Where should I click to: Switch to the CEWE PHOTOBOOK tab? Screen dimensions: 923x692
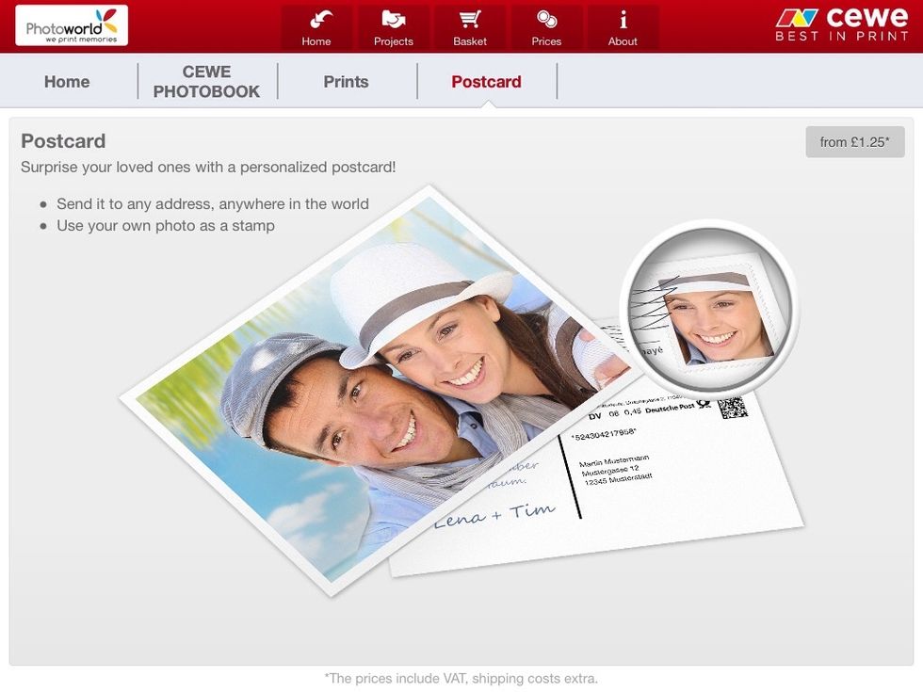point(206,82)
